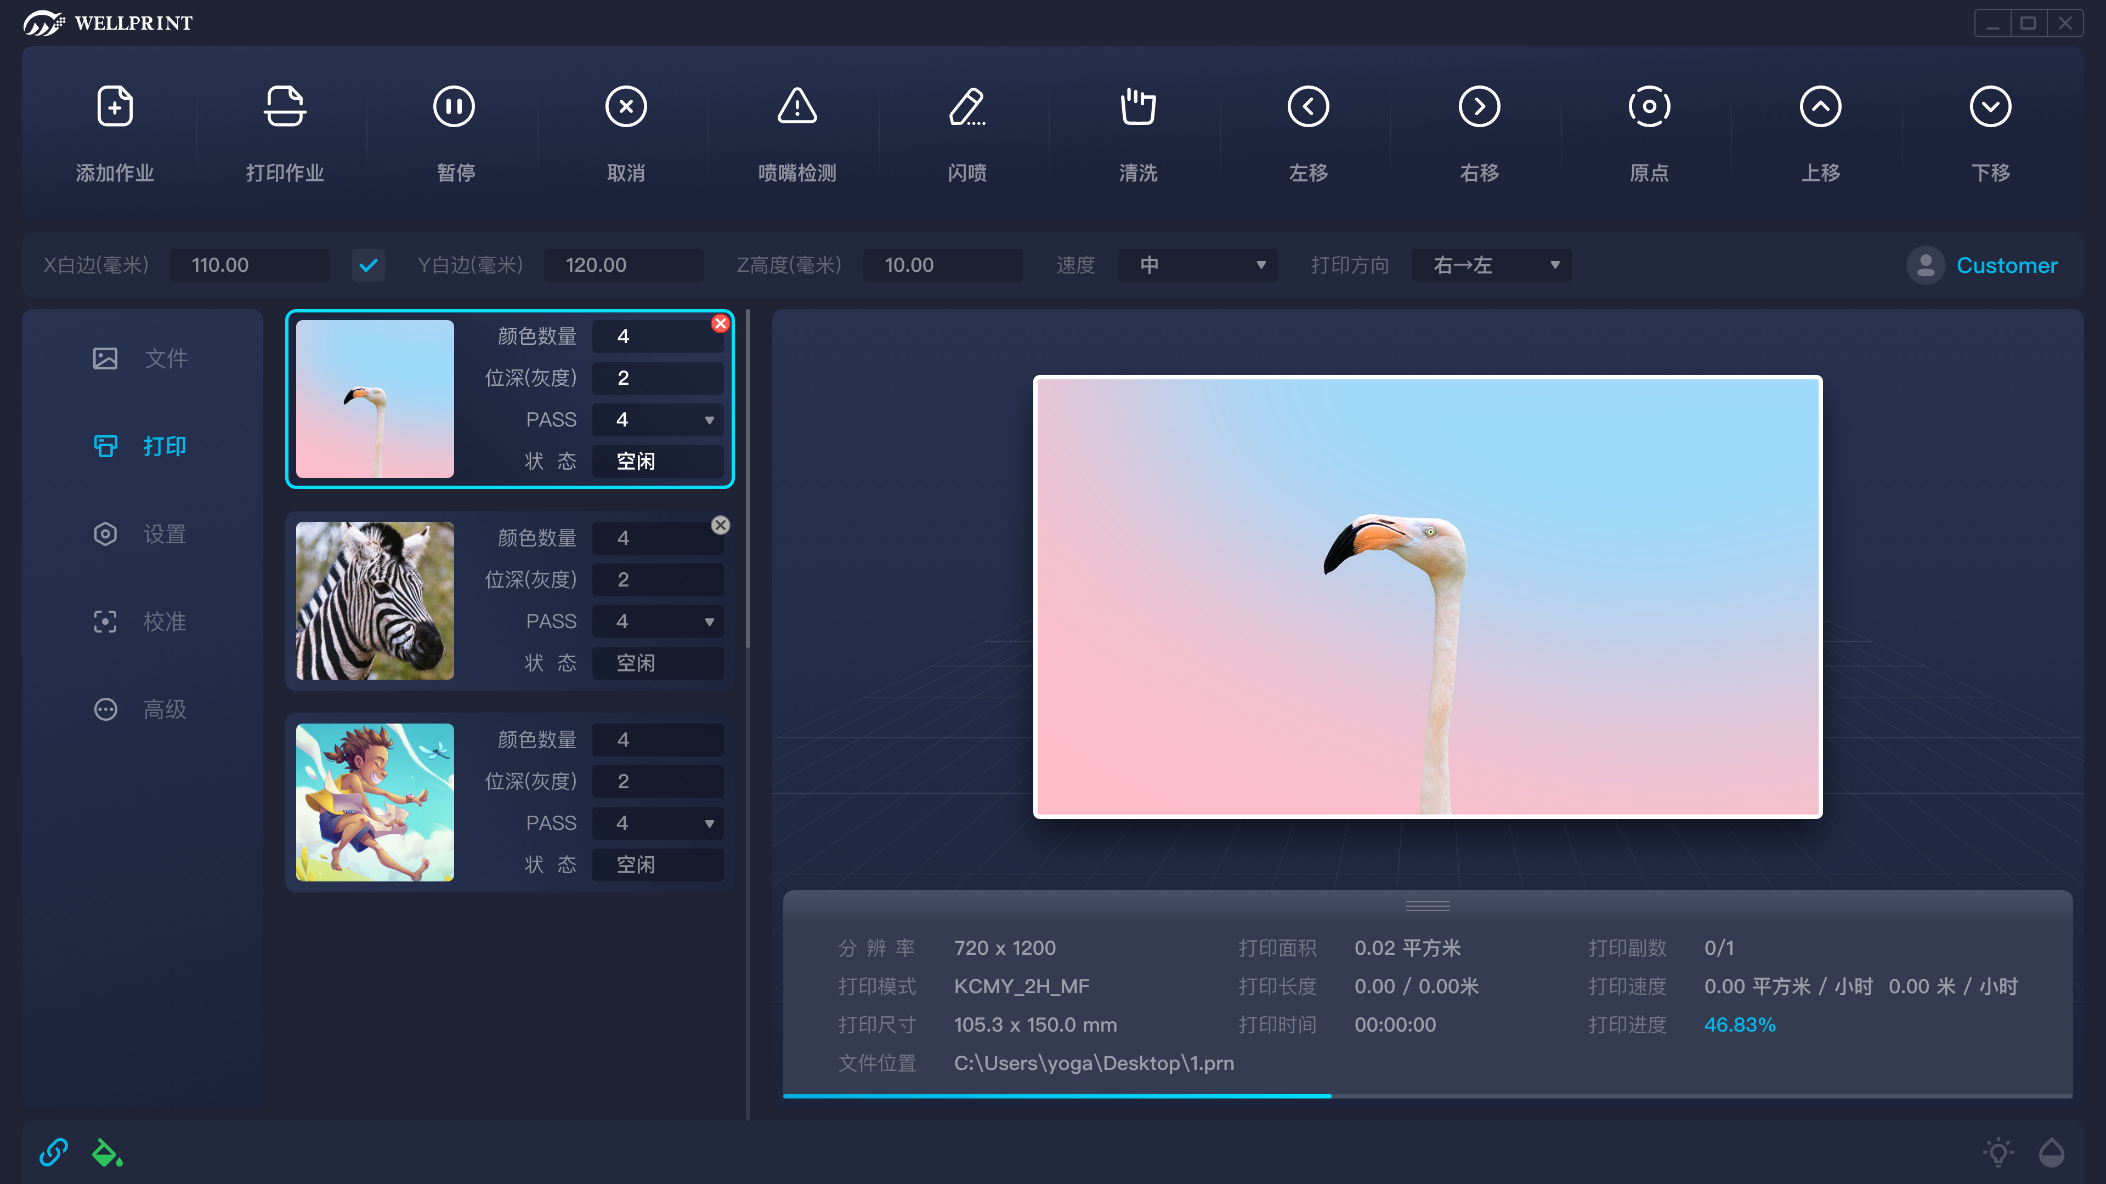The image size is (2106, 1184).
Task: Start 清洗 cleaning with the hand icon
Action: point(1138,106)
